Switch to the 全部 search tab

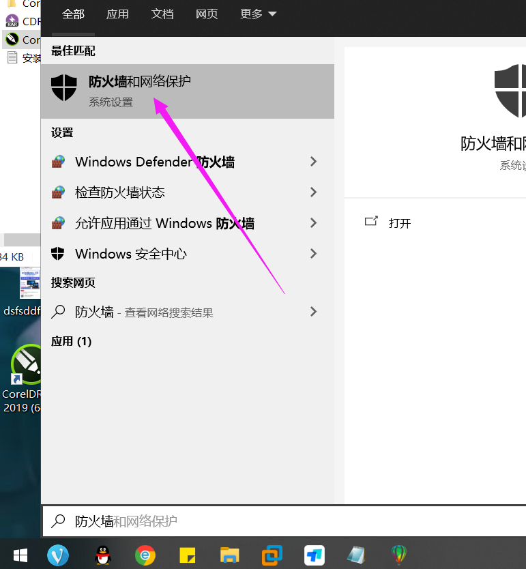point(73,14)
